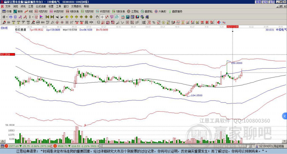Click the colored flag icon
Image resolution: width=287 pixels, height=154 pixels.
click(x=41, y=17)
